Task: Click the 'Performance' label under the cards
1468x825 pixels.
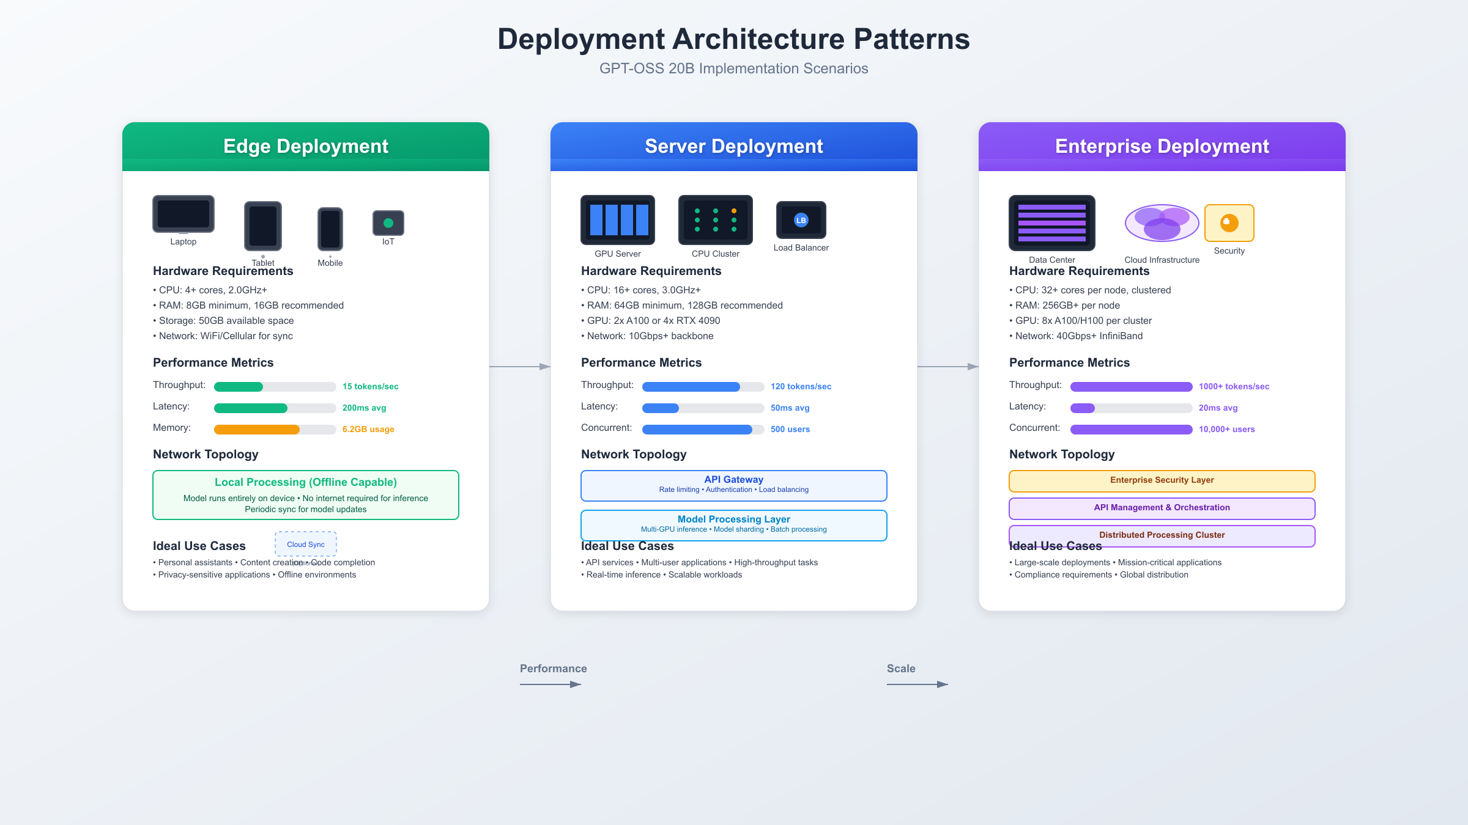Action: click(x=554, y=669)
